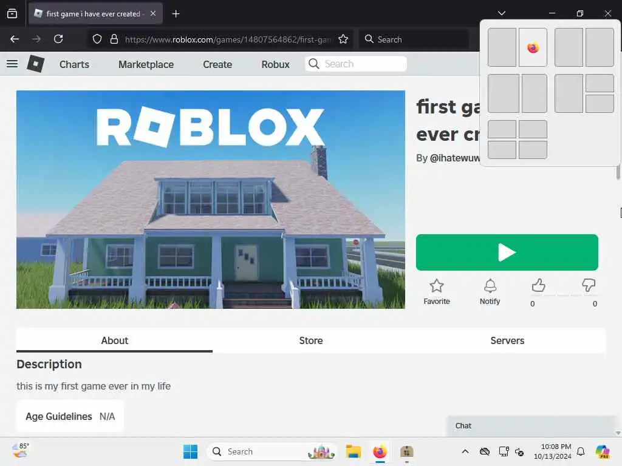Go back to the previous page
622x466 pixels.
coord(15,39)
